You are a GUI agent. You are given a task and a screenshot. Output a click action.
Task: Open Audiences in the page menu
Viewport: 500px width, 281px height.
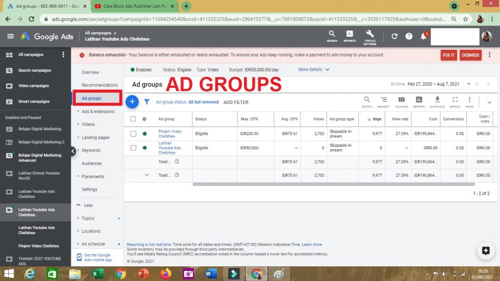(x=92, y=163)
